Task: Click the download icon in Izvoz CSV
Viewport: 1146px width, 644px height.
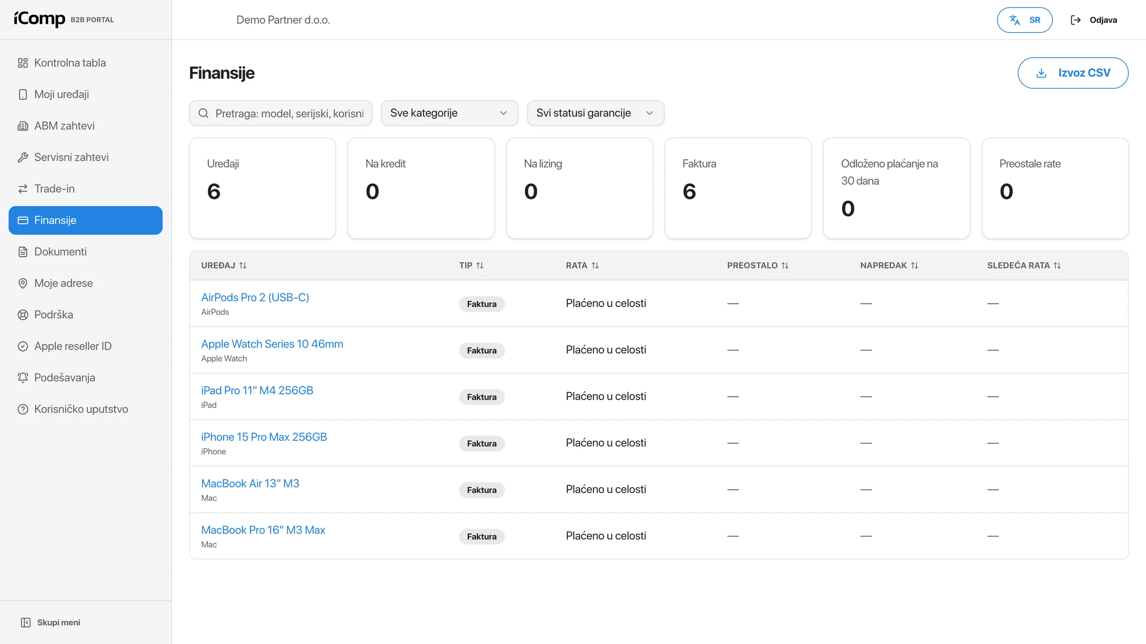Action: [1041, 73]
